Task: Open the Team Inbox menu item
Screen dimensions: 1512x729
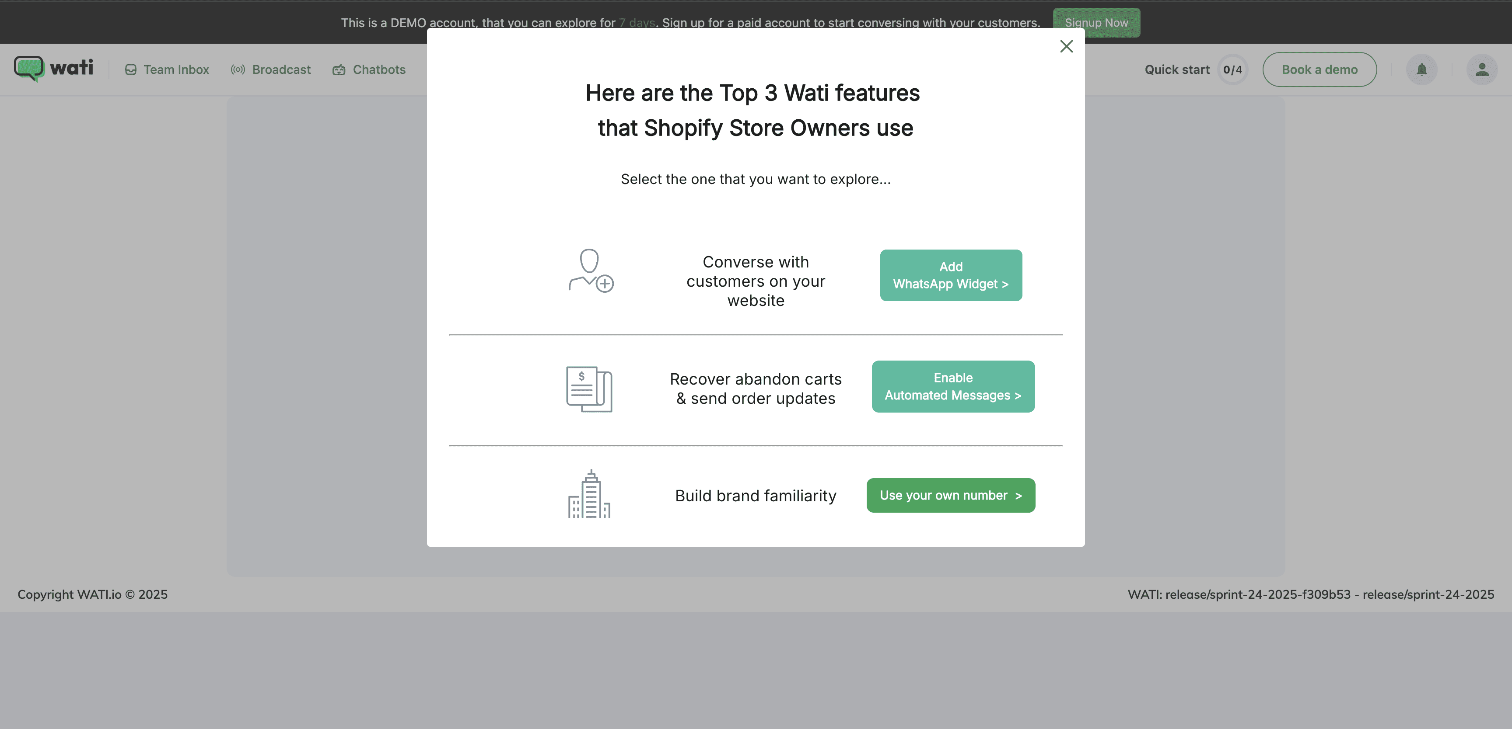Action: 176,70
